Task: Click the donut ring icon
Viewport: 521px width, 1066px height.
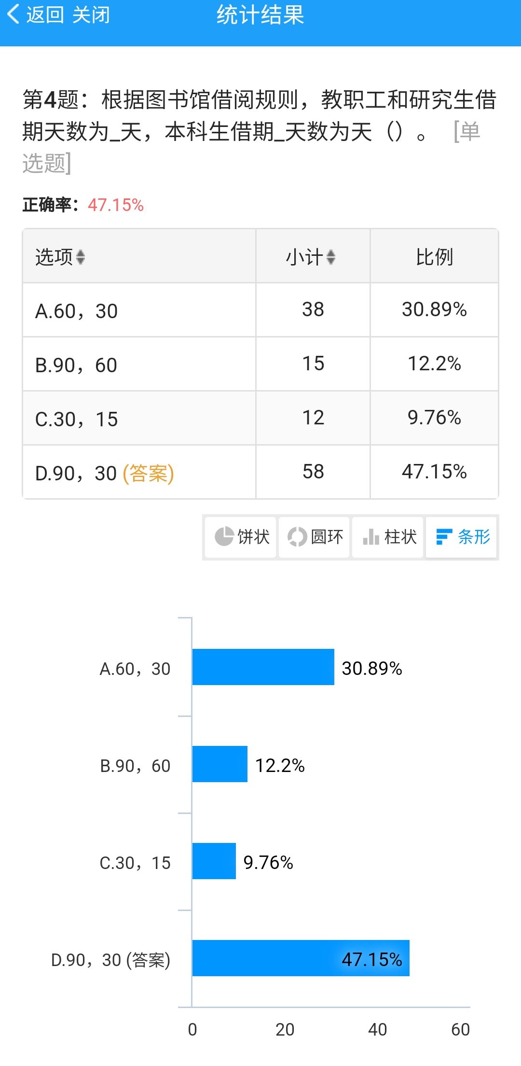Action: click(297, 537)
